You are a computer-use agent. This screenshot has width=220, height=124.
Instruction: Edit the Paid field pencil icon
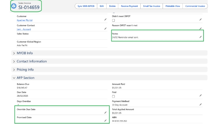pyautogui.click(x=200, y=95)
